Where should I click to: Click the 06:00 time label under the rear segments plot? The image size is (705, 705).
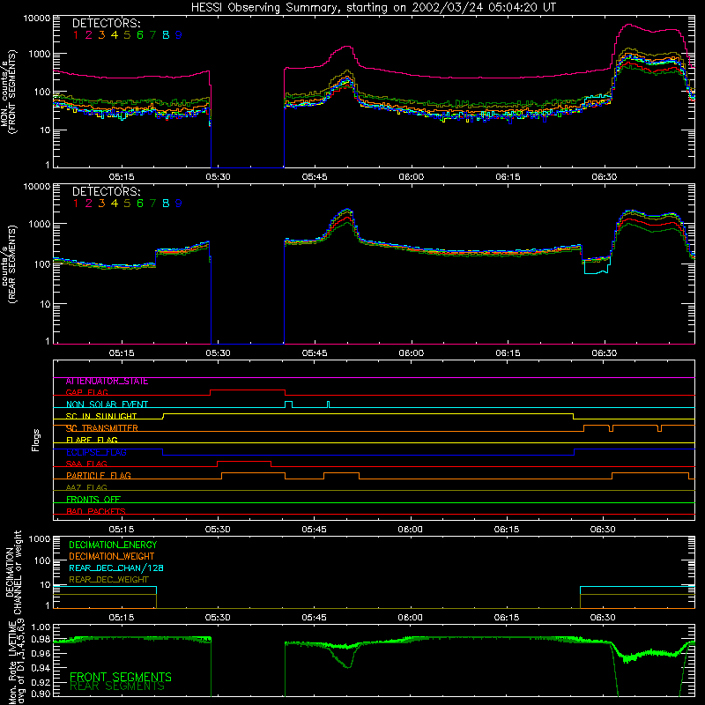pos(412,353)
